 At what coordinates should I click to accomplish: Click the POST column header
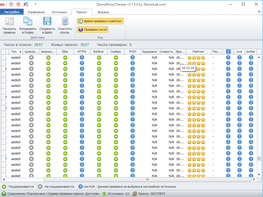133,52
